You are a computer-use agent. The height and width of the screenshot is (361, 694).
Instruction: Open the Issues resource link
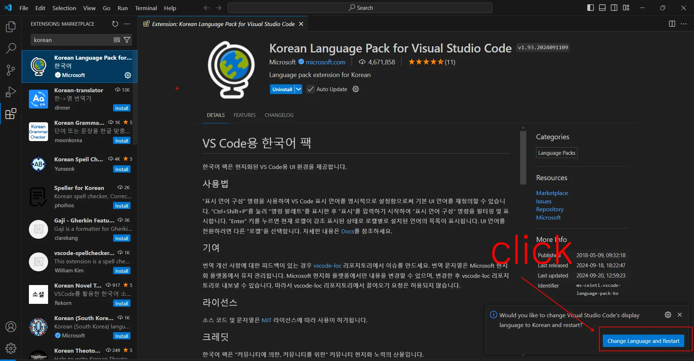tap(544, 201)
